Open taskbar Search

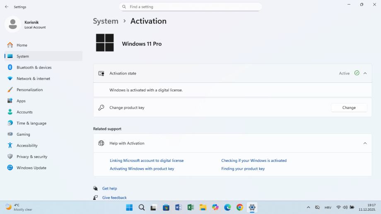(142, 207)
